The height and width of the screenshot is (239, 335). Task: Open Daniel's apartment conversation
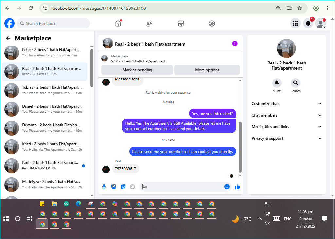pos(44,109)
